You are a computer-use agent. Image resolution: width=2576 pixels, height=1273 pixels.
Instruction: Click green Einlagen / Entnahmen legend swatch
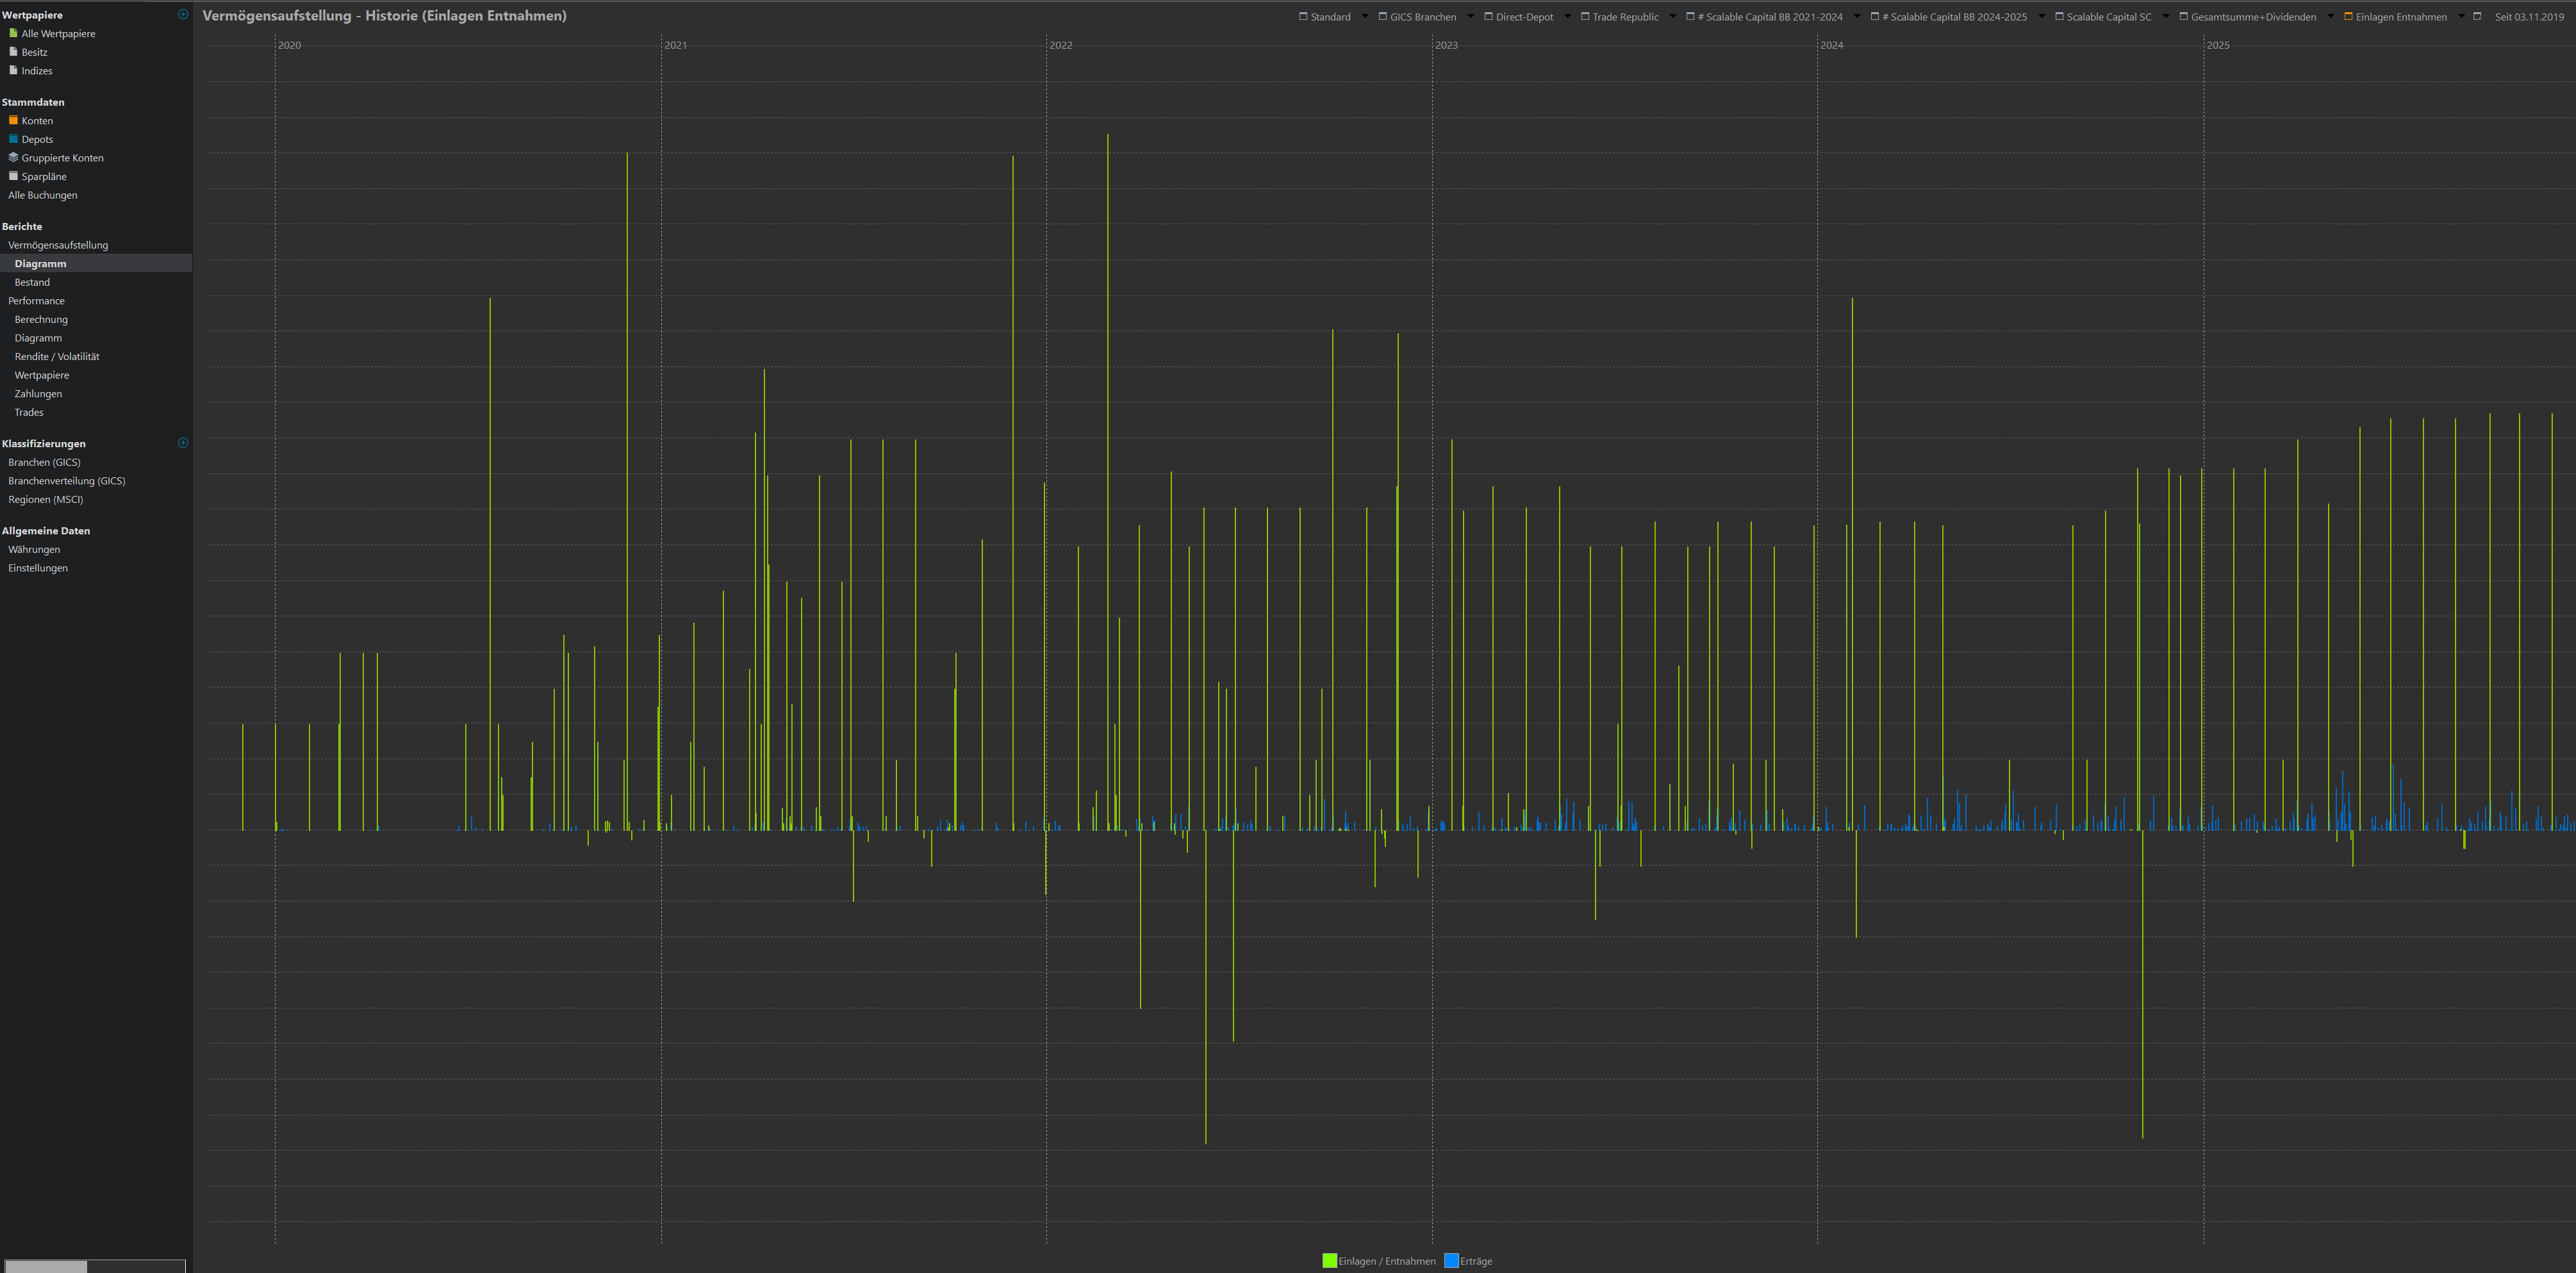(x=1329, y=1260)
